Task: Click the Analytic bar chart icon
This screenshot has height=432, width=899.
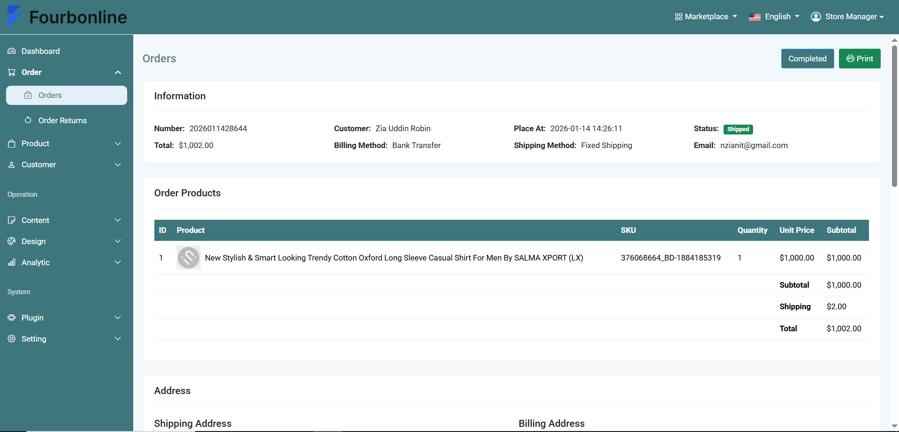Action: [12, 262]
